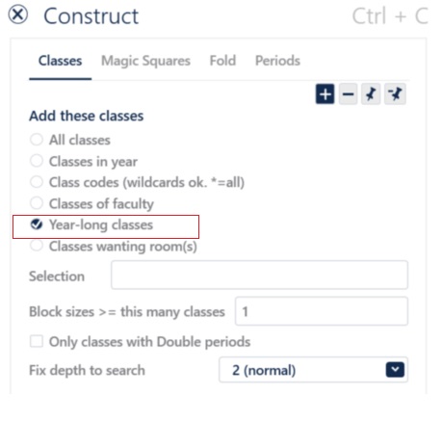The image size is (442, 421).
Task: Select the All classes radio option
Action: [x=37, y=140]
